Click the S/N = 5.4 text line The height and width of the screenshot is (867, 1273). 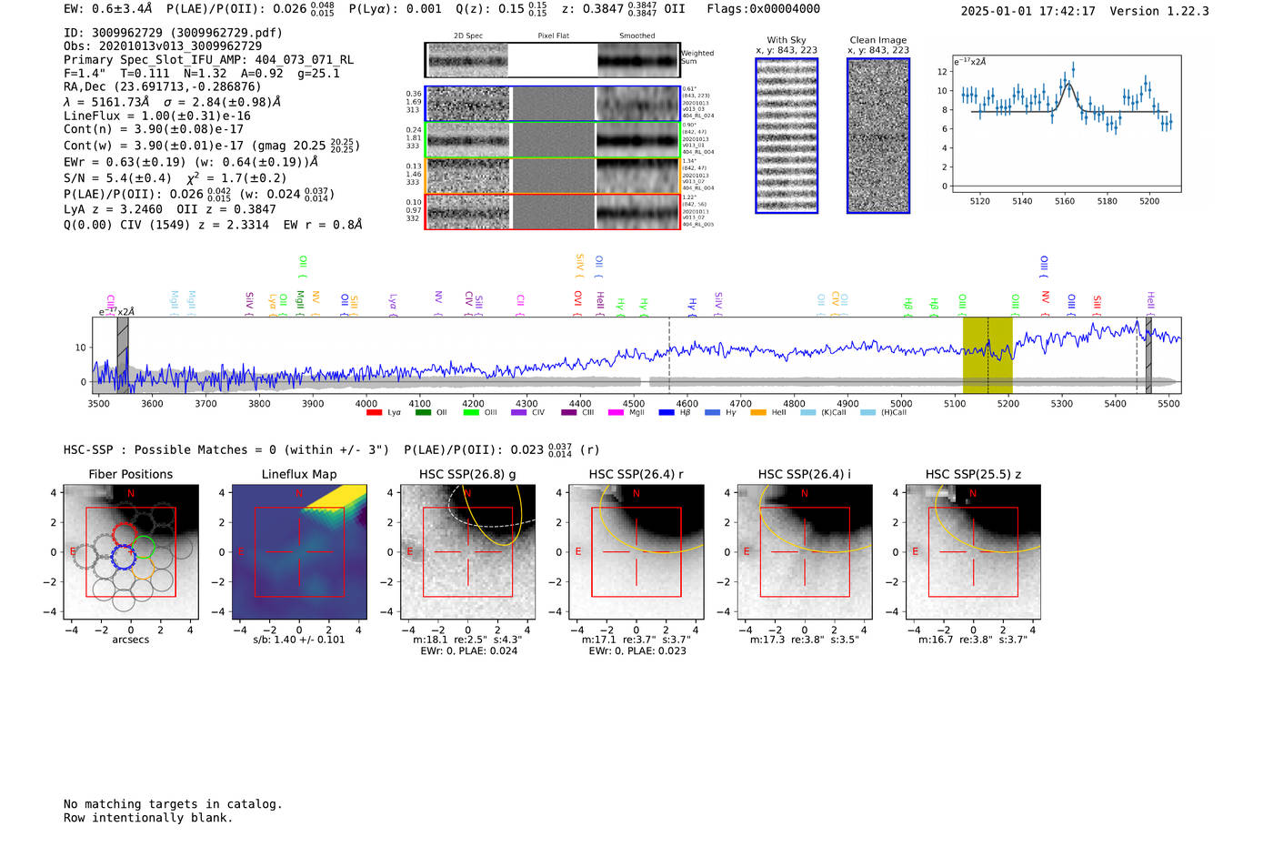click(x=175, y=177)
